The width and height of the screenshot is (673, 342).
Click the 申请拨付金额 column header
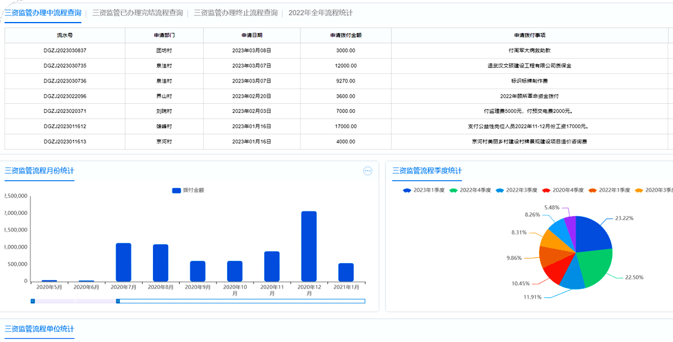pyautogui.click(x=346, y=35)
